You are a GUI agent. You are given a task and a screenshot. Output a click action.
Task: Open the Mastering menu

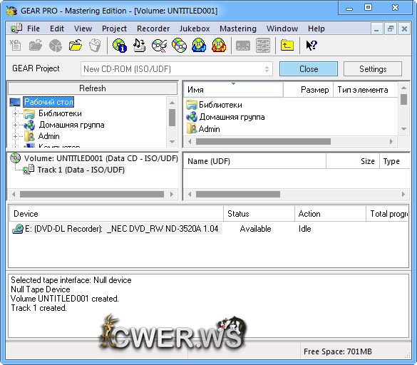[238, 29]
